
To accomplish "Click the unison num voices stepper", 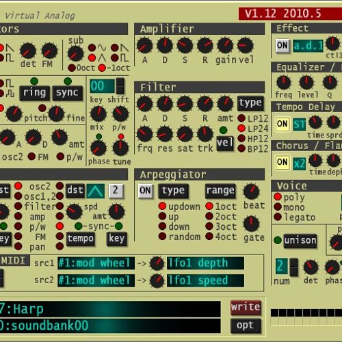I will (x=293, y=267).
